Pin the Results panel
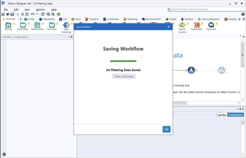The width and height of the screenshot is (246, 158). [x=240, y=109]
